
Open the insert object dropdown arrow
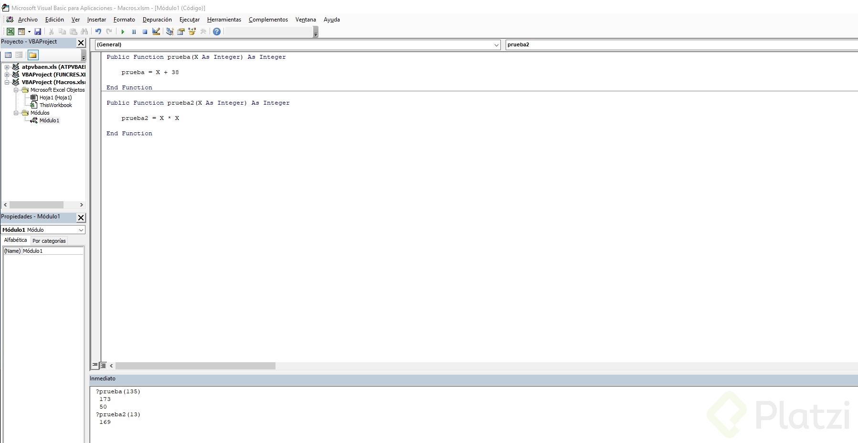click(29, 32)
